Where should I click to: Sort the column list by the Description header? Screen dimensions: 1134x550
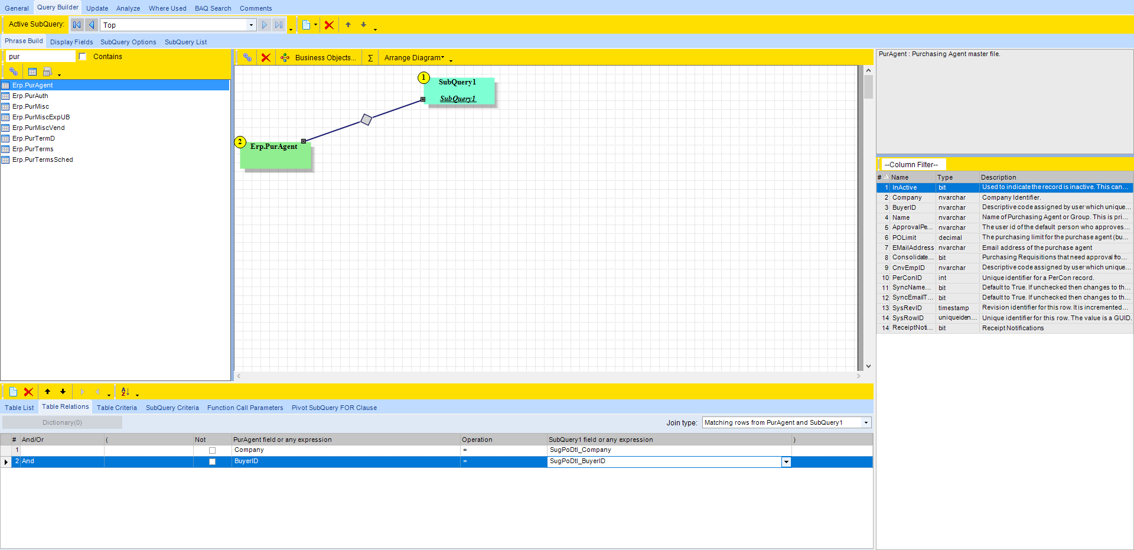[1056, 177]
